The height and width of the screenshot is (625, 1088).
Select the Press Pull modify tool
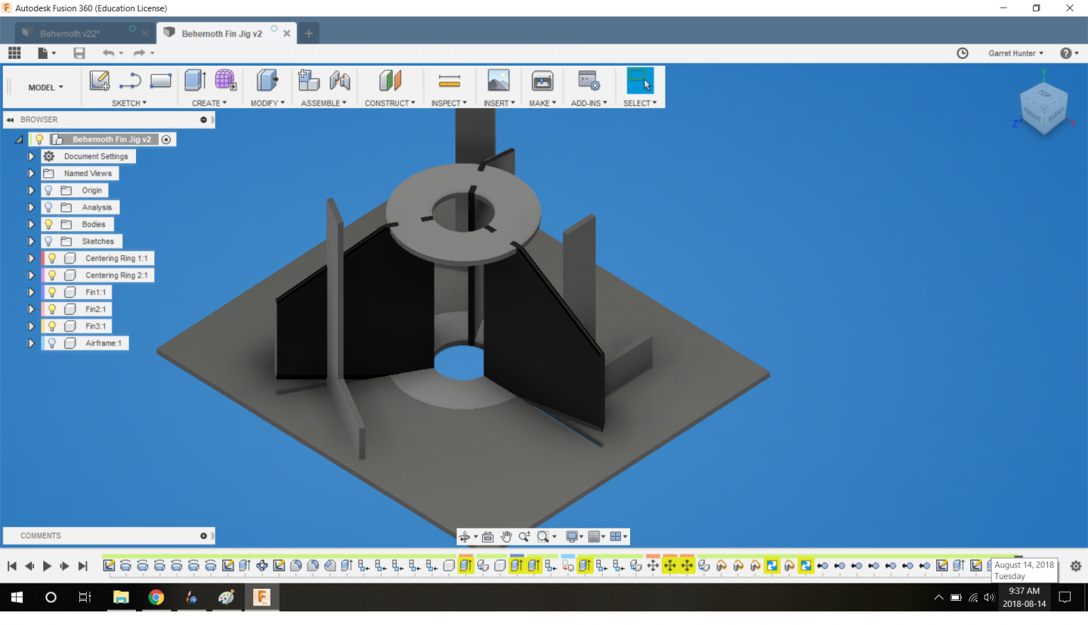(267, 81)
